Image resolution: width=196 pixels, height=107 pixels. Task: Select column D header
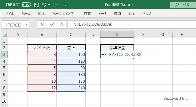[x=93, y=35]
